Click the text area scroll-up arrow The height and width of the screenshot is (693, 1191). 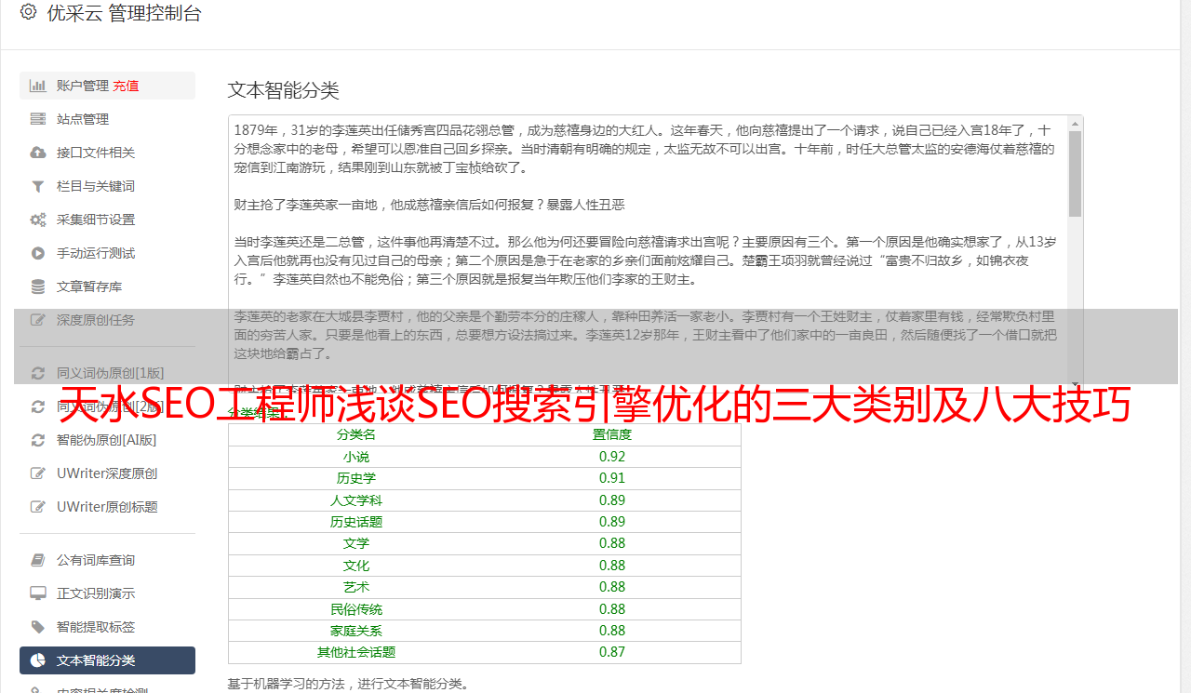click(x=1075, y=123)
